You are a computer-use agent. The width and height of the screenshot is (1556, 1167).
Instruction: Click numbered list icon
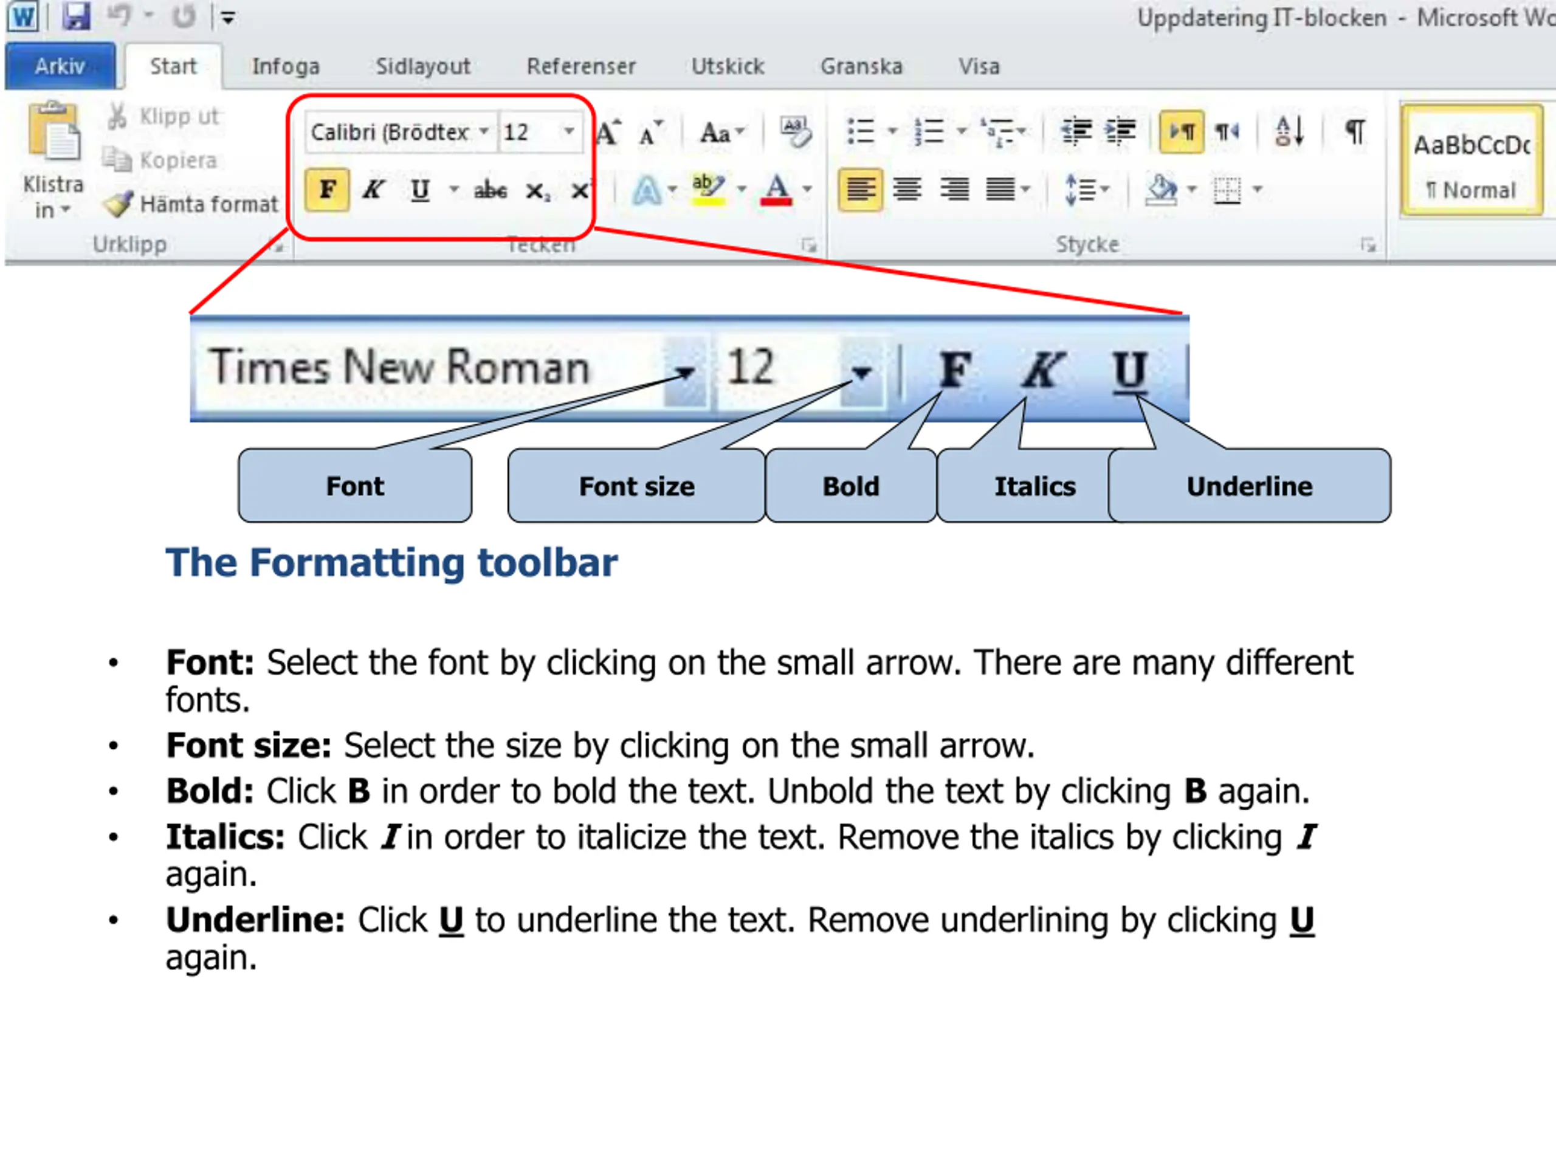tap(928, 133)
